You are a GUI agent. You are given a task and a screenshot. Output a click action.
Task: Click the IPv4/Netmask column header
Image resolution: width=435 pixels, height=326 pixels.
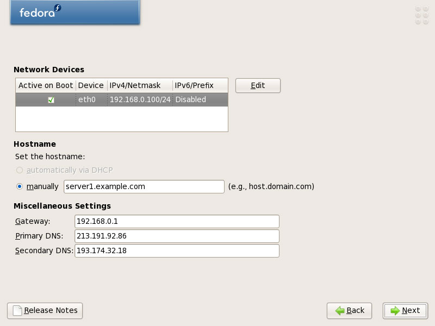pos(140,85)
